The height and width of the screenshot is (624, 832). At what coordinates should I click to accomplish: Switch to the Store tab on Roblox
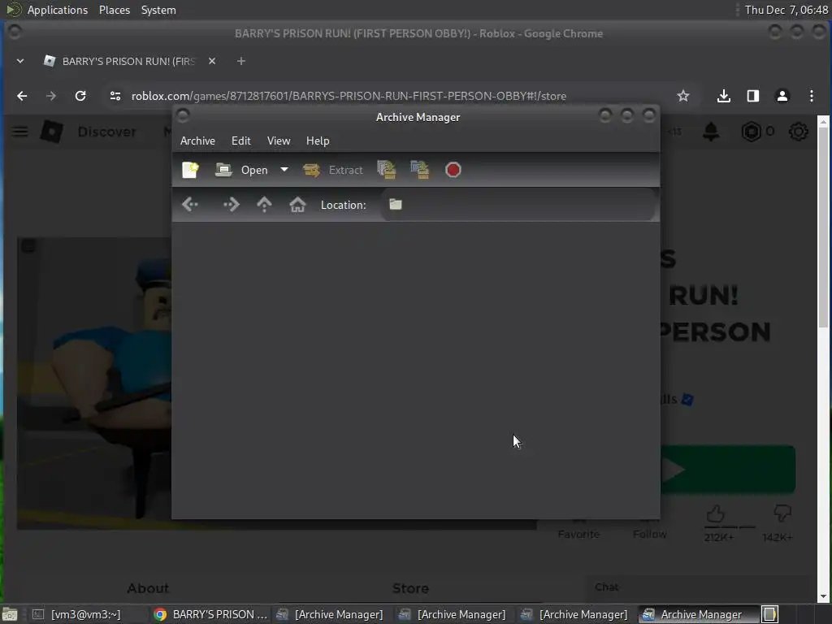[410, 588]
